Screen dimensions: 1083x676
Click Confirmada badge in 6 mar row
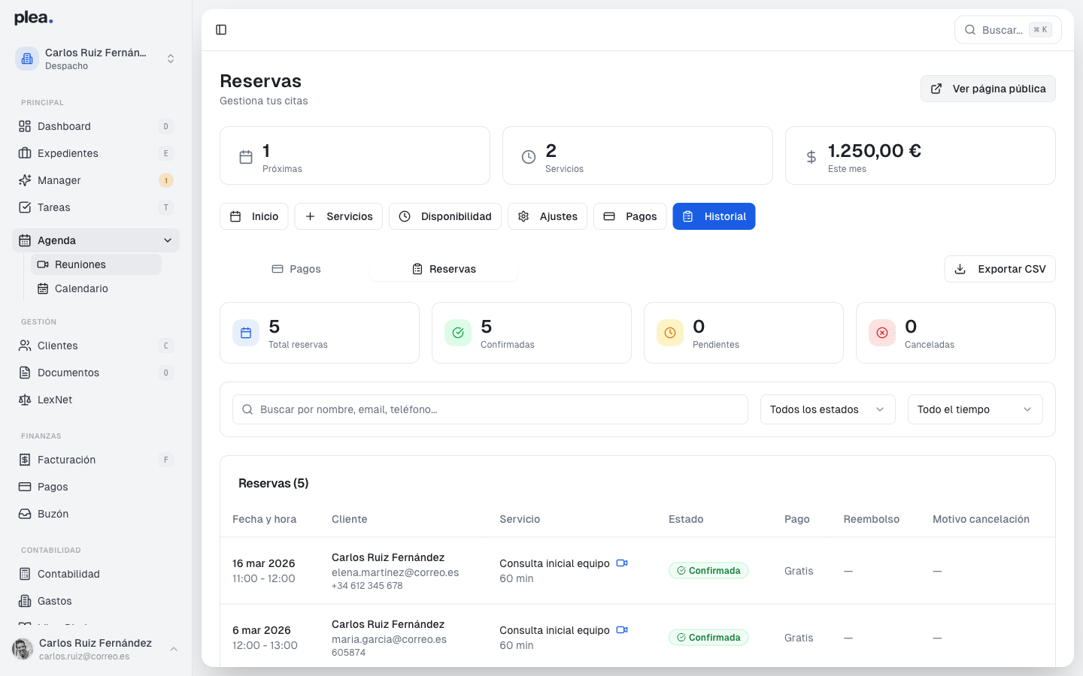(708, 638)
